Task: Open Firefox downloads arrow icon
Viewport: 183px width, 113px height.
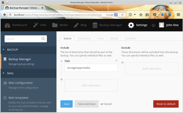Action: coord(162,15)
